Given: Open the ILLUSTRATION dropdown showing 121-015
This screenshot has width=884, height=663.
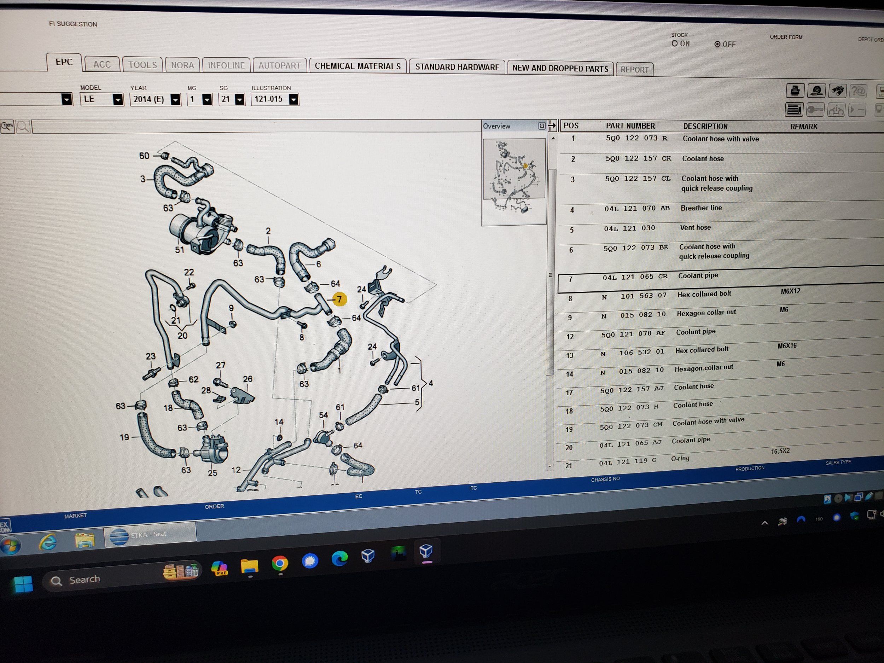Looking at the screenshot, I should click(x=293, y=99).
